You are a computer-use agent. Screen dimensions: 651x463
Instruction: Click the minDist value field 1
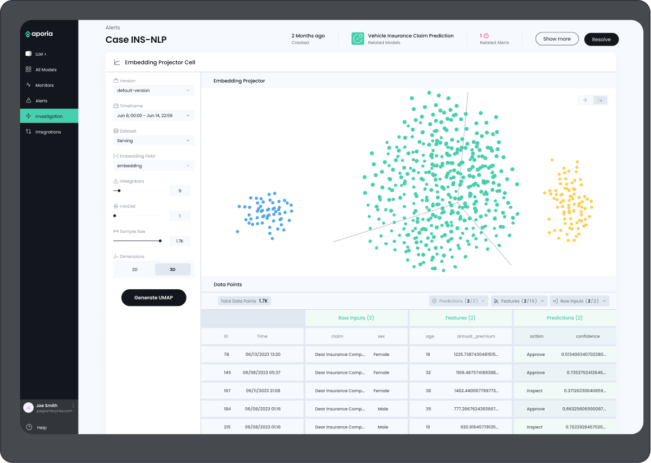click(180, 216)
